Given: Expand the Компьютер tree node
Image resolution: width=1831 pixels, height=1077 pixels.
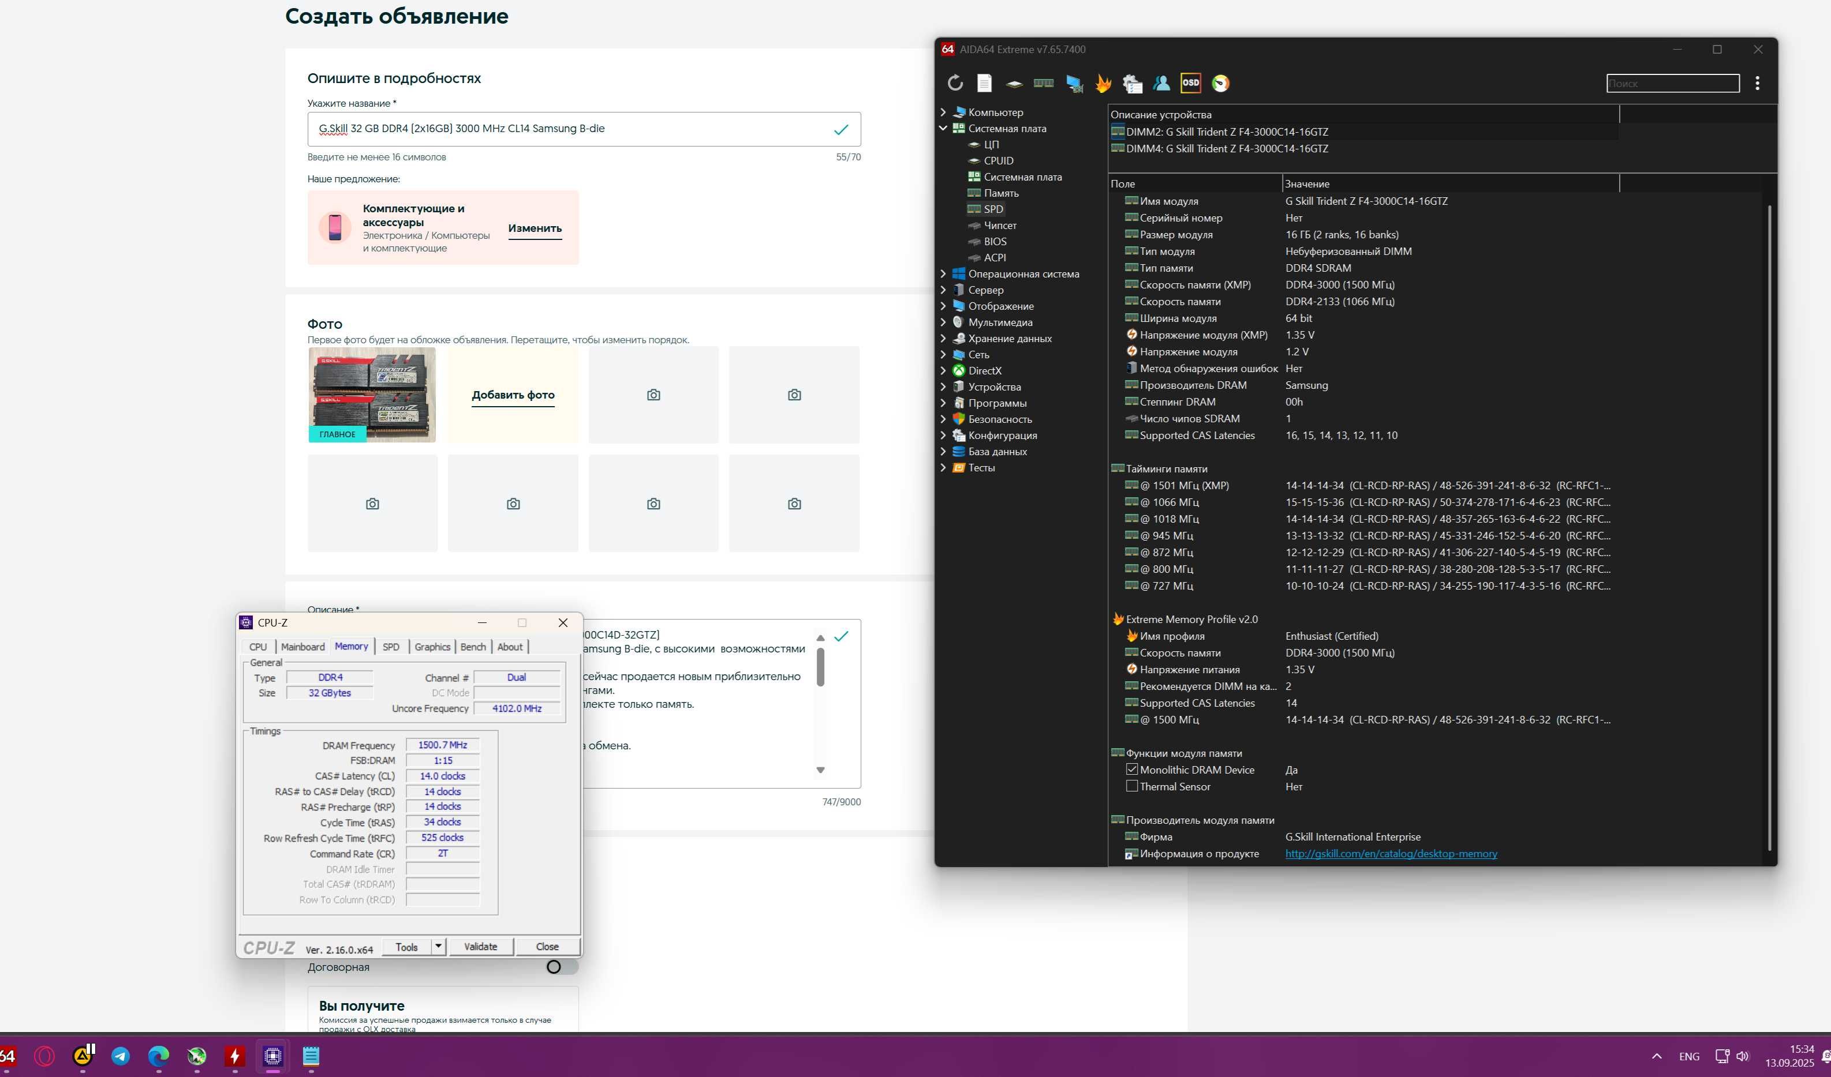Looking at the screenshot, I should [943, 112].
